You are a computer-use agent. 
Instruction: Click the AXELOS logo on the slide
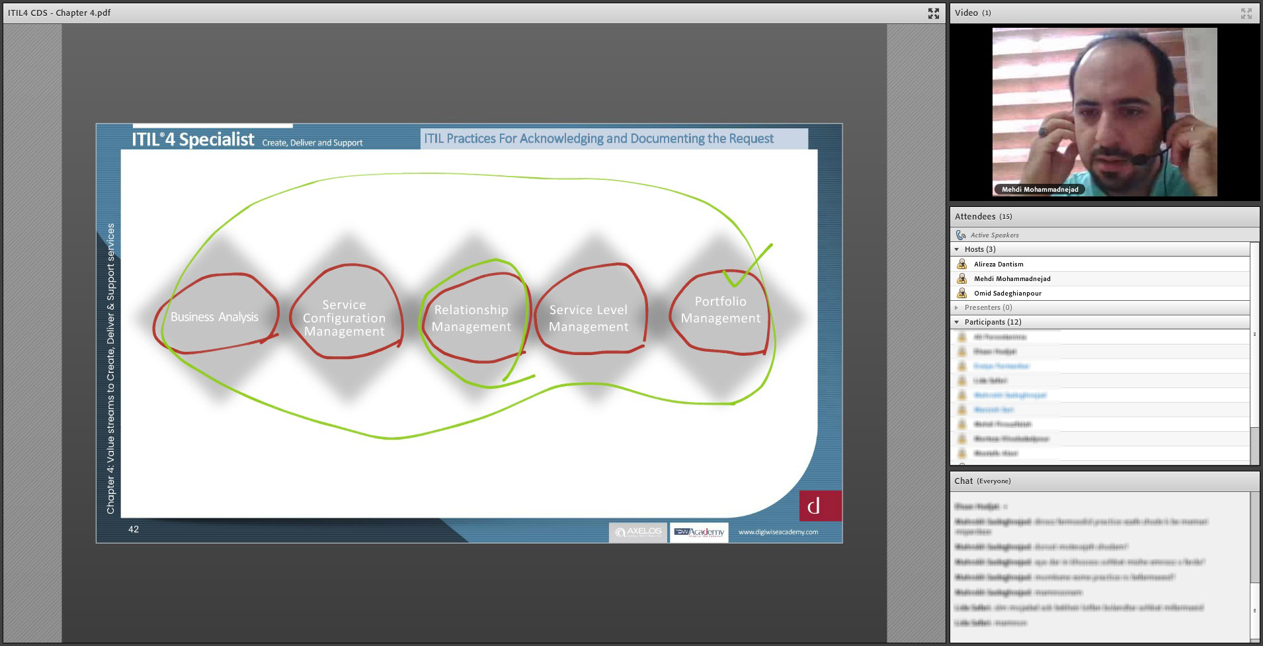click(638, 532)
